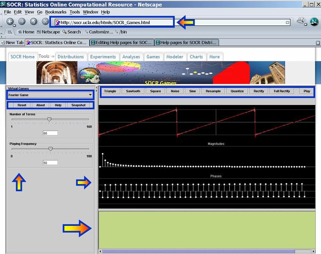Screen dimensions: 321x254
Task: Play the waveform sound
Action: point(307,91)
